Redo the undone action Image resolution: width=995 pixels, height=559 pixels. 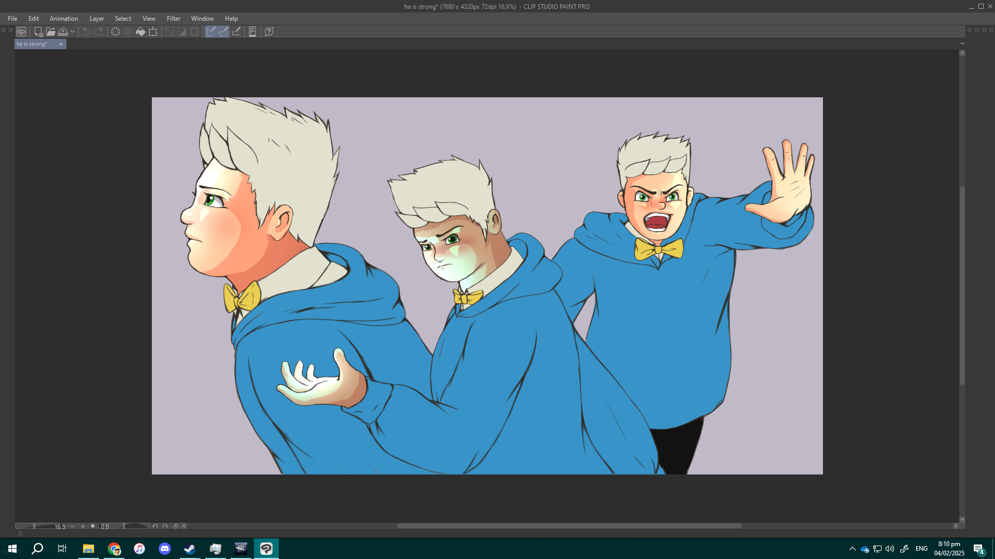[99, 32]
